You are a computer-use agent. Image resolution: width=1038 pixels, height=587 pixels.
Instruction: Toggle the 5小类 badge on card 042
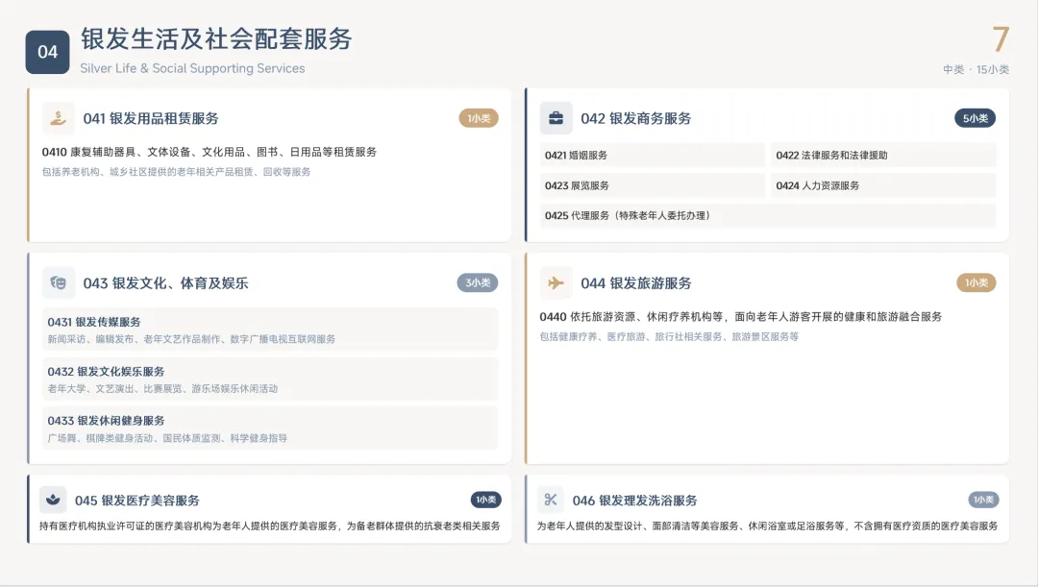tap(975, 117)
